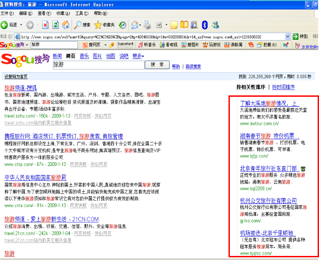The height and width of the screenshot is (260, 319).
Task: Open the 搜网页 dropdown arrow
Action: pos(105,45)
